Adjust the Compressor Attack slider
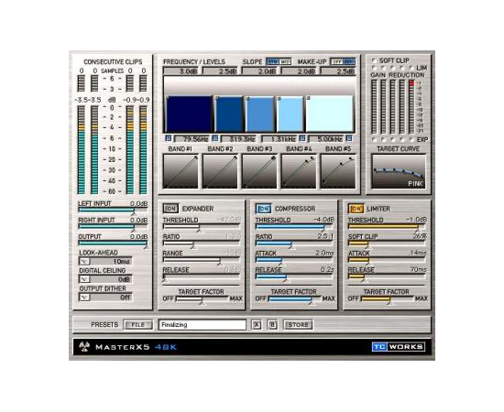The image size is (504, 412). click(294, 260)
